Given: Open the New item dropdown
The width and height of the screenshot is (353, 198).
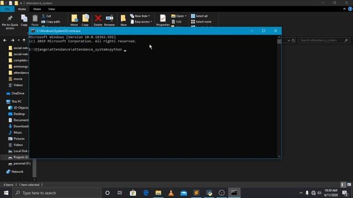Looking at the screenshot, I should [x=140, y=16].
